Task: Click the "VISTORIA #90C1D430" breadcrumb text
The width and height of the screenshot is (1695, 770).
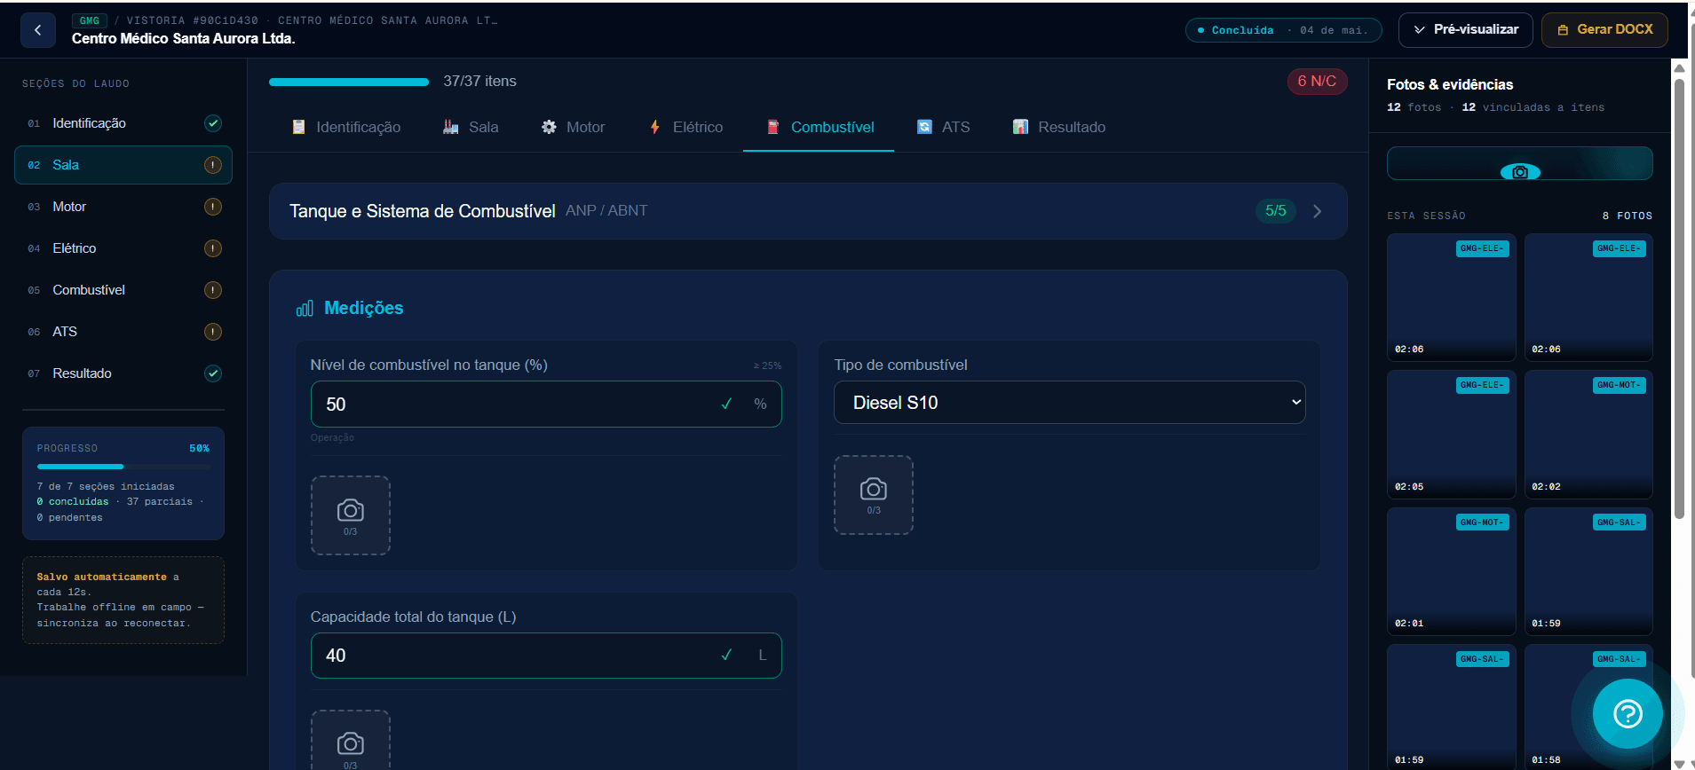Action: (x=193, y=20)
